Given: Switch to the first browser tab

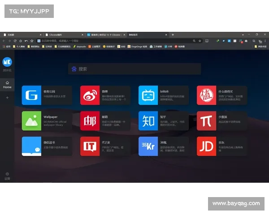Looking at the screenshot, I should [22, 35].
